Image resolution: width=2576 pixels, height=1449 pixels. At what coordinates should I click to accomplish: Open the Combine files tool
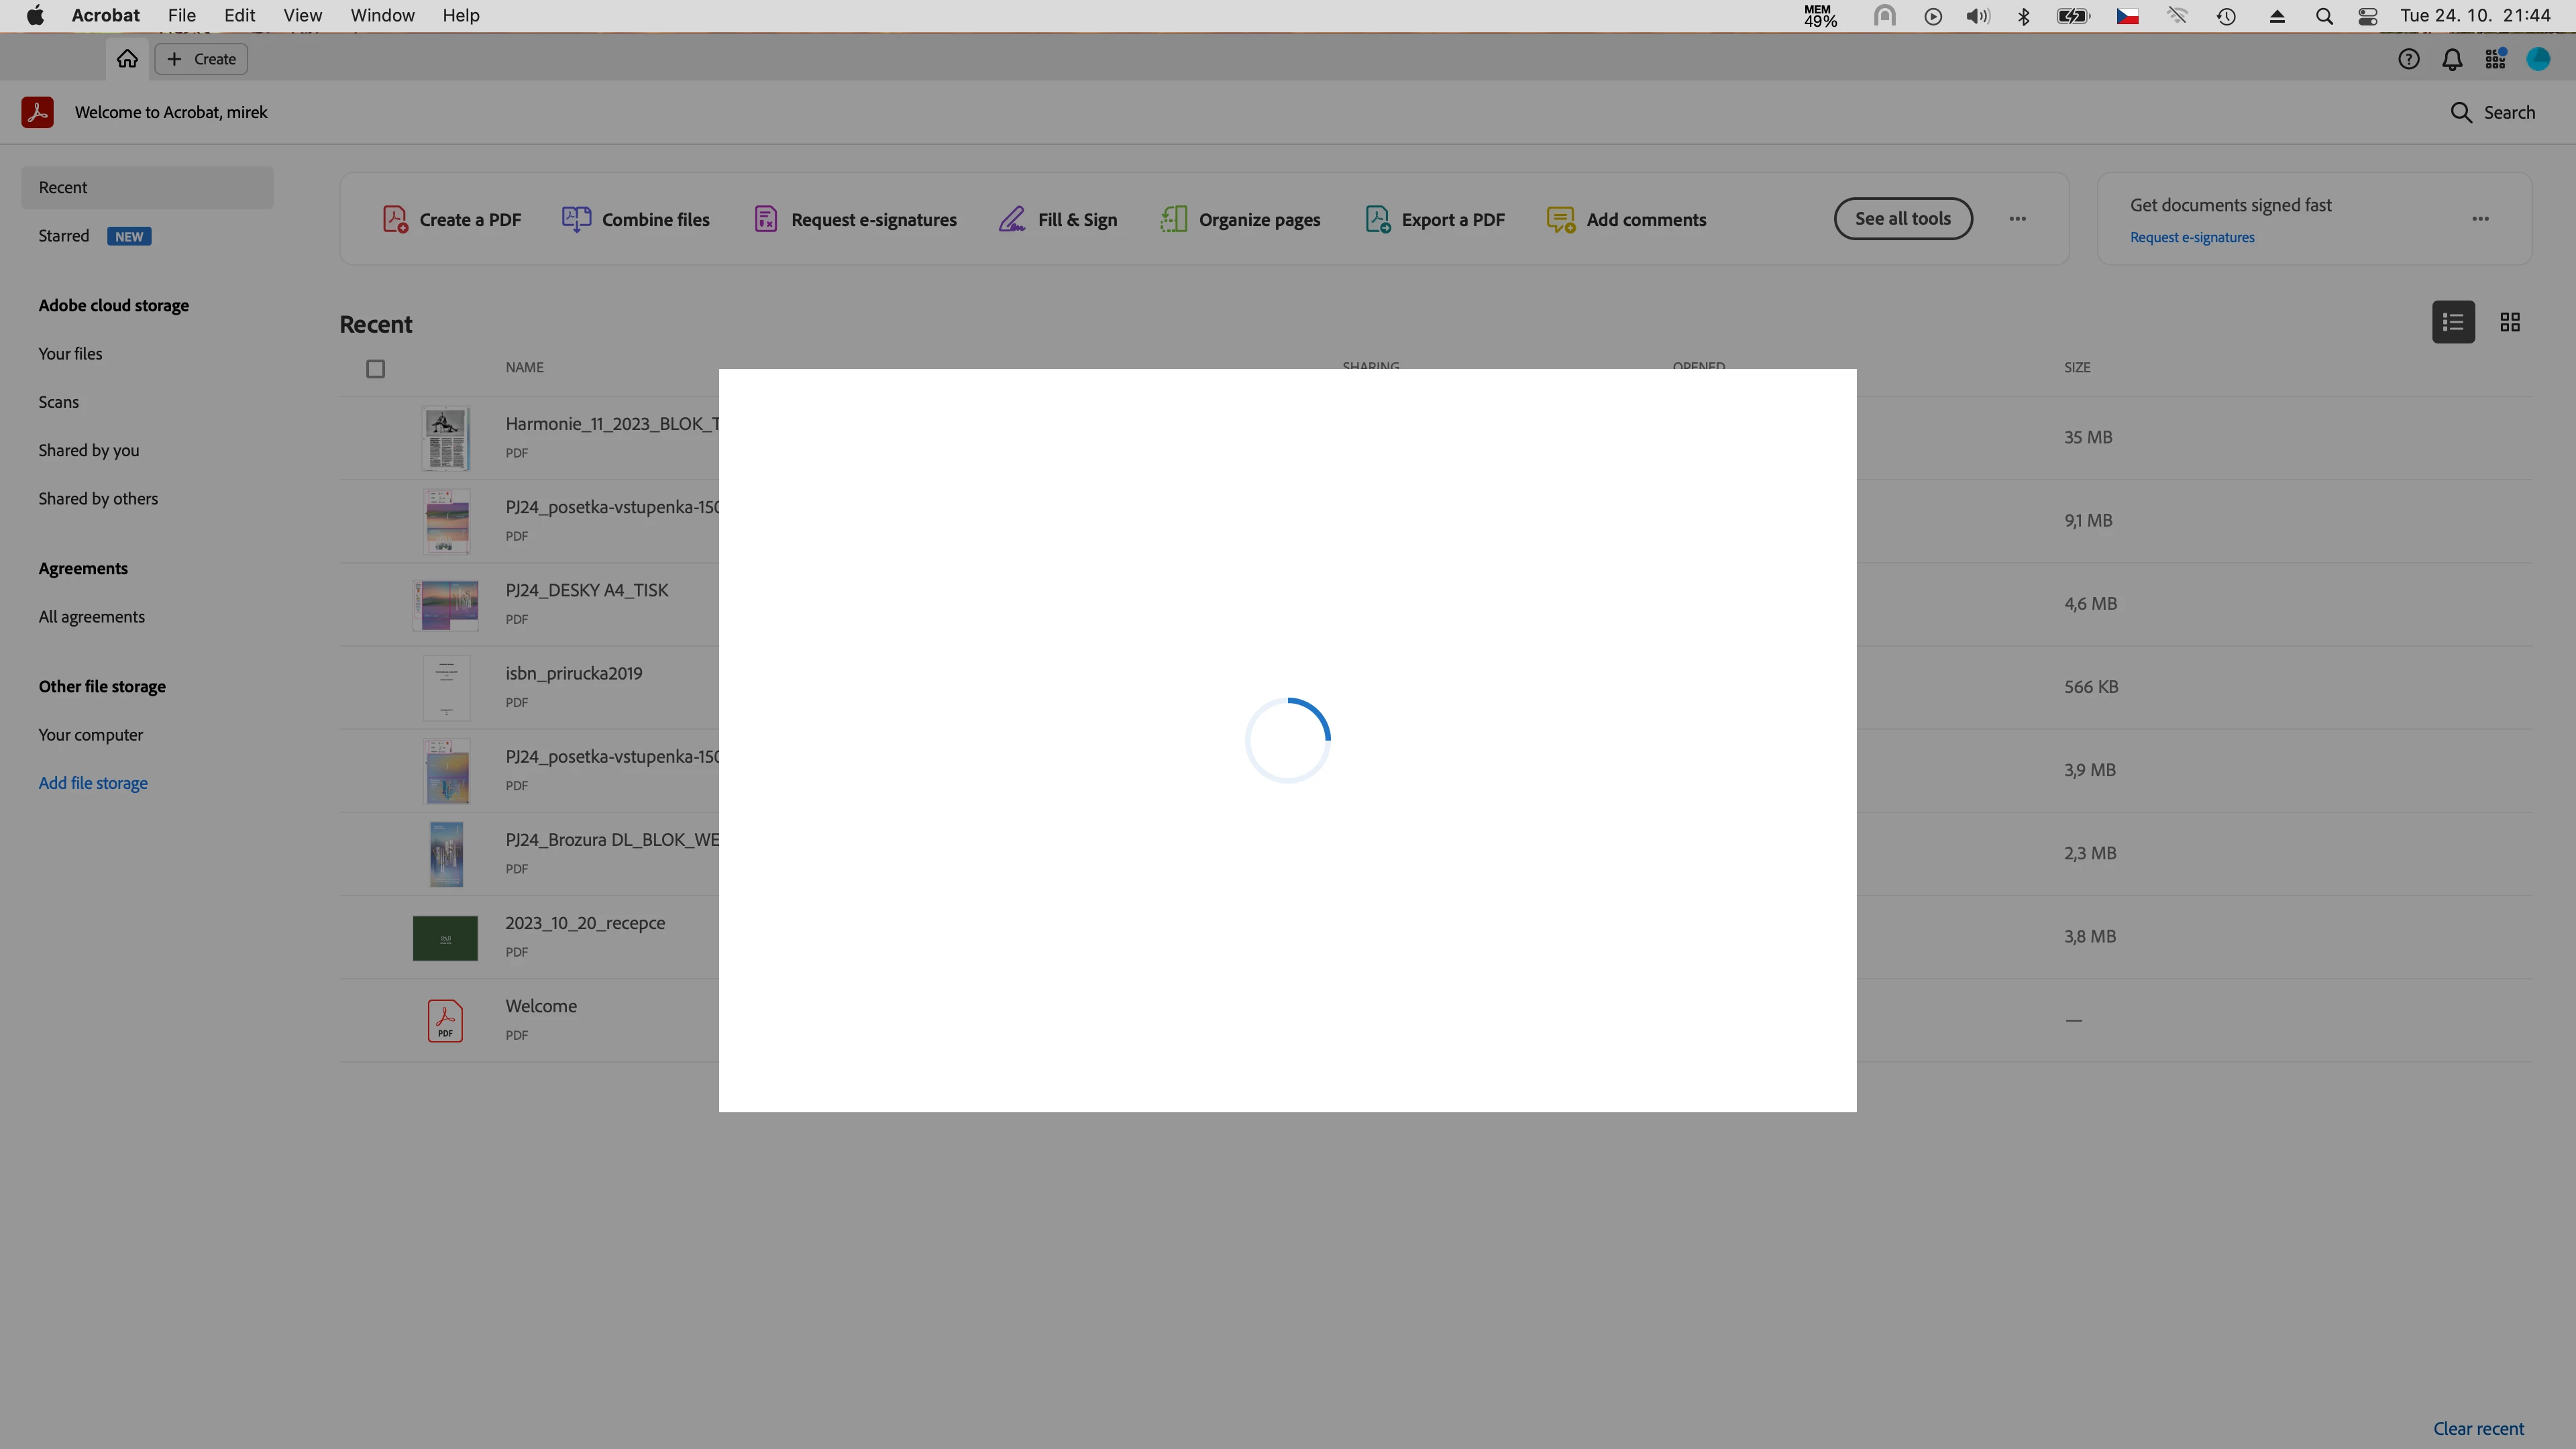636,219
